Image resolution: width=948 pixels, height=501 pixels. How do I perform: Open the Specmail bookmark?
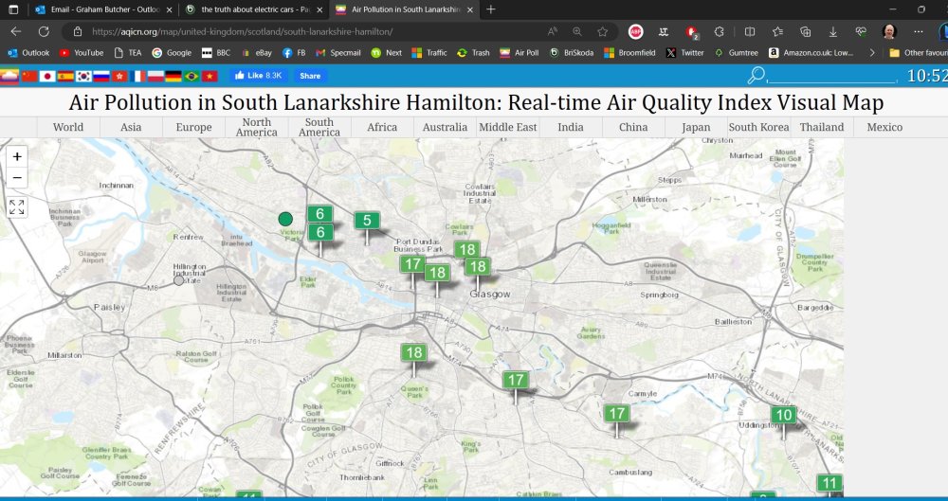tap(338, 53)
